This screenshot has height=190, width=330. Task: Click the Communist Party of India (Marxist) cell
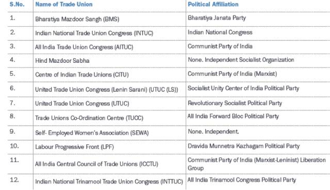pos(233,74)
